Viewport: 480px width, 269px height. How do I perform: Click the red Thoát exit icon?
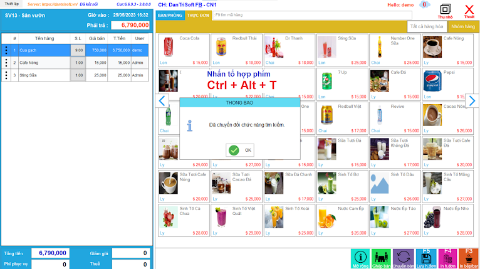469,11
